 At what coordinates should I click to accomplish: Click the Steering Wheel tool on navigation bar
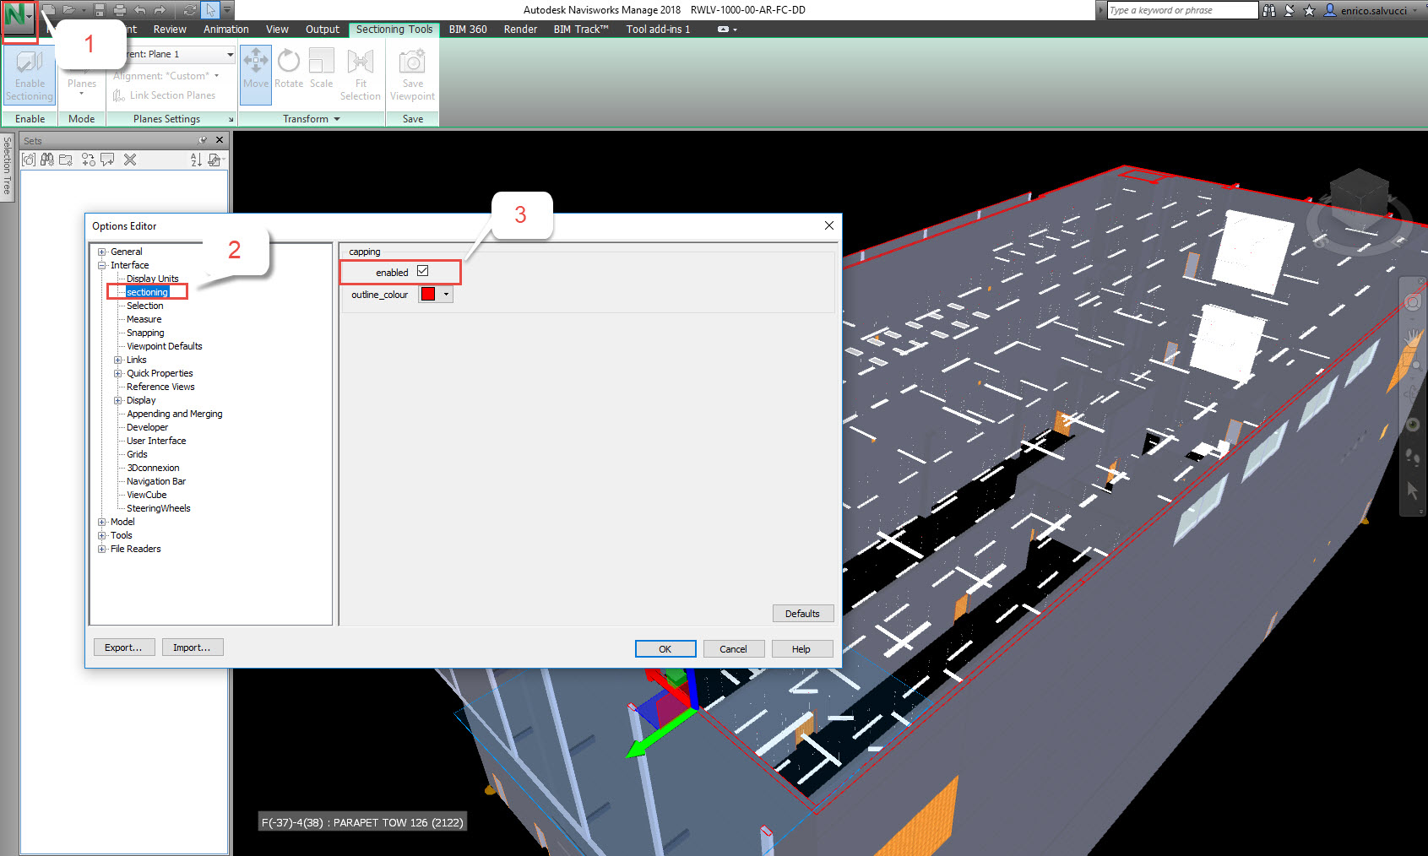1412,302
